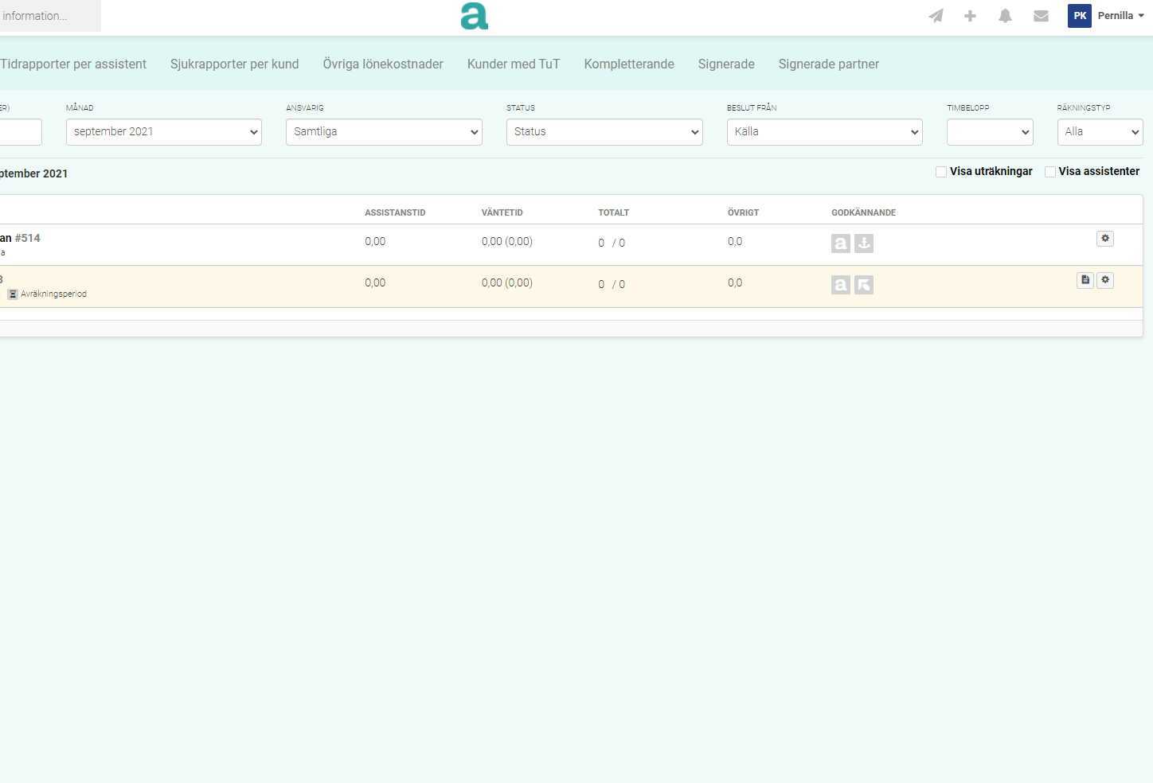The image size is (1153, 783).
Task: Open the Status filter dropdown
Action: 604,132
